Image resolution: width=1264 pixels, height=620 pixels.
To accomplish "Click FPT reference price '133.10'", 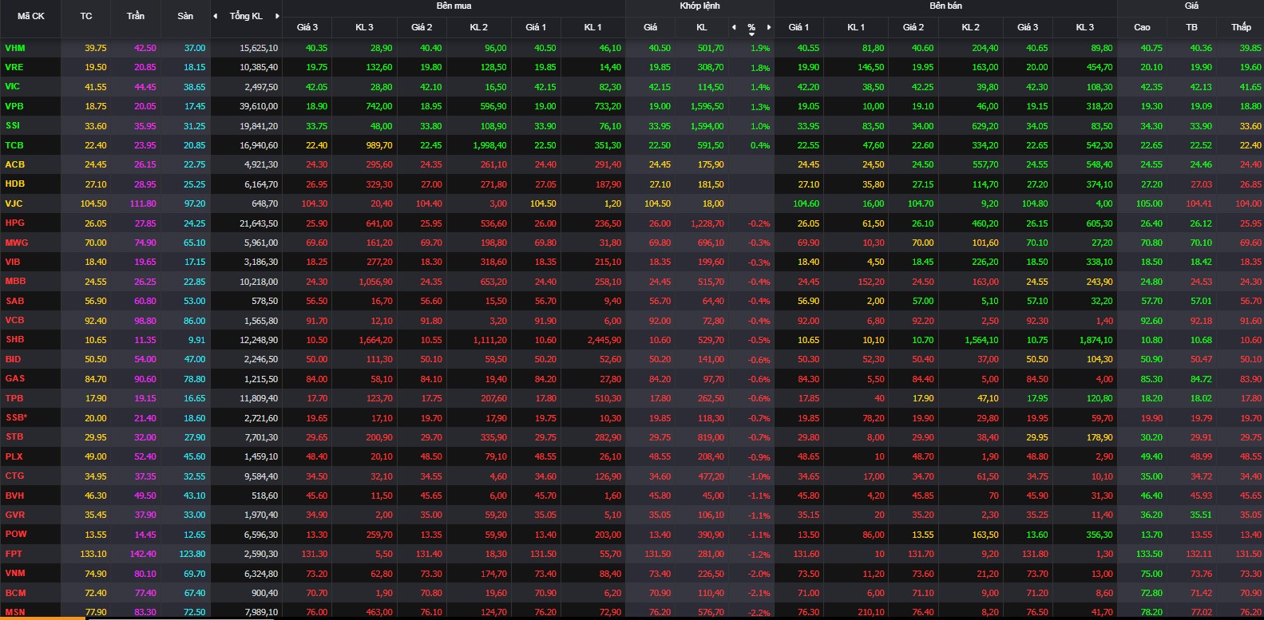I will [x=93, y=554].
